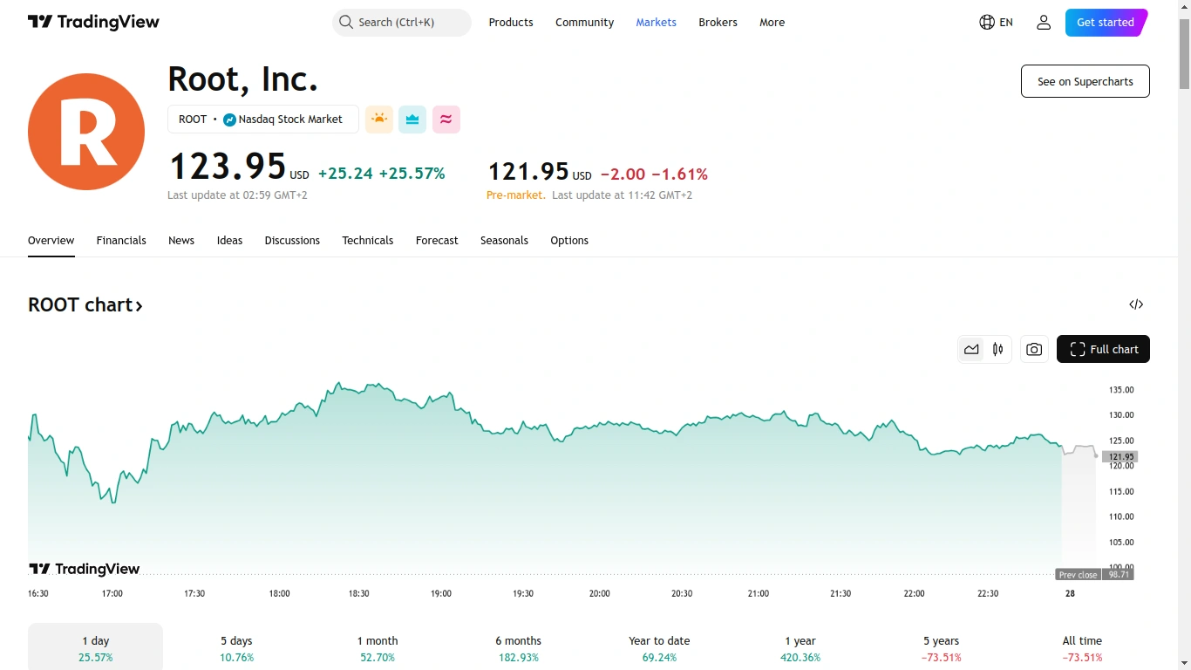The image size is (1191, 670).
Task: Switch chart to area style
Action: click(971, 349)
